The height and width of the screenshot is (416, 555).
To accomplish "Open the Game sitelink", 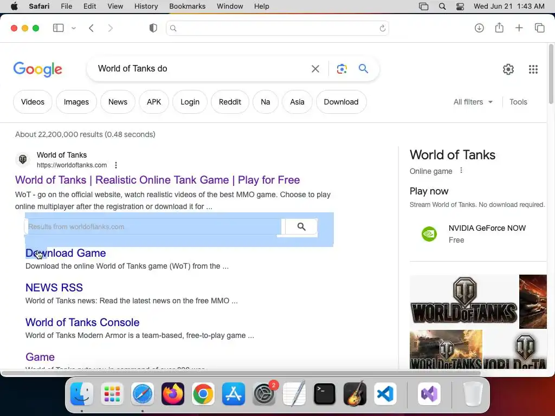I will point(40,357).
